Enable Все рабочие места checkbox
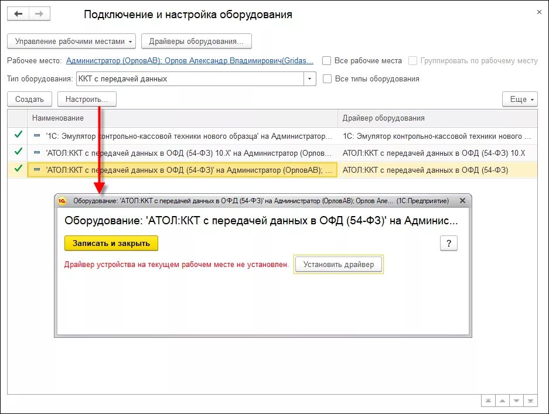This screenshot has height=414, width=549. click(x=327, y=60)
